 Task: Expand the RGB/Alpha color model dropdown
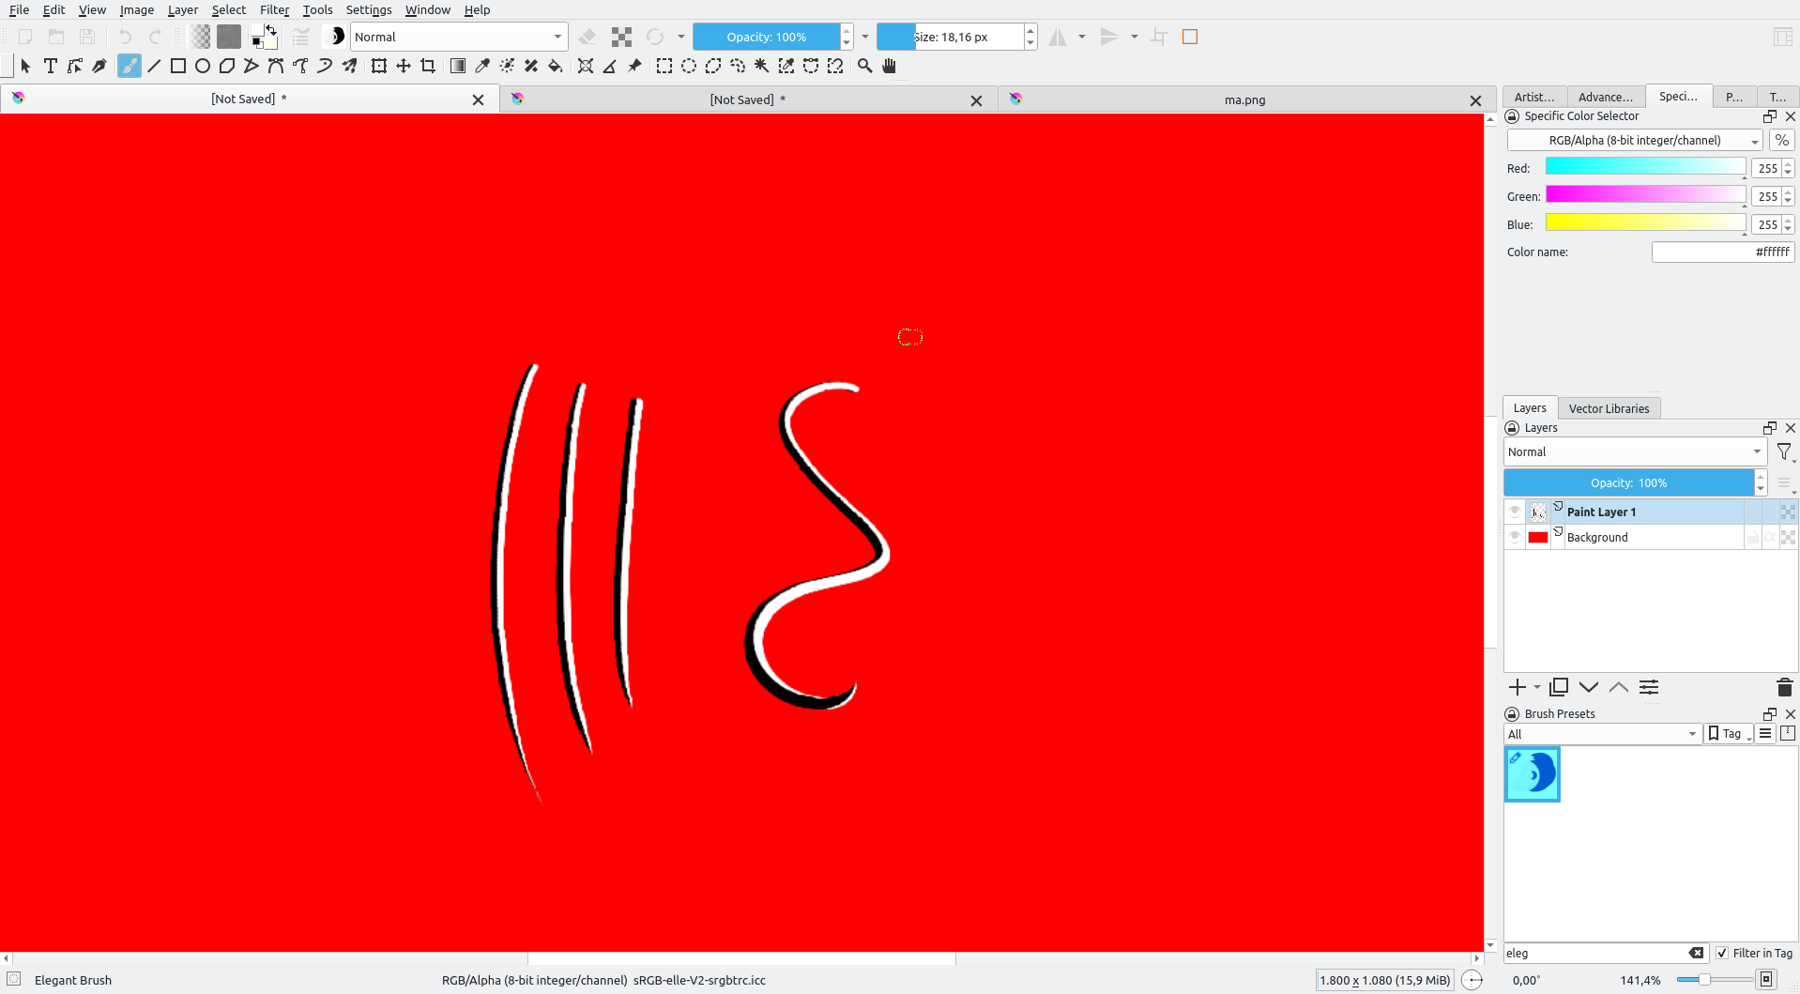1634,141
